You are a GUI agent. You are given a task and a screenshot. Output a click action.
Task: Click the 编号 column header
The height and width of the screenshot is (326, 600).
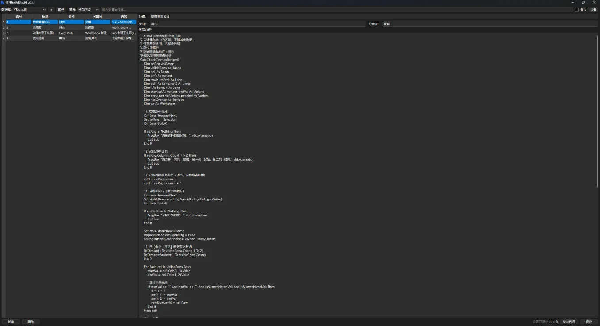(x=19, y=16)
